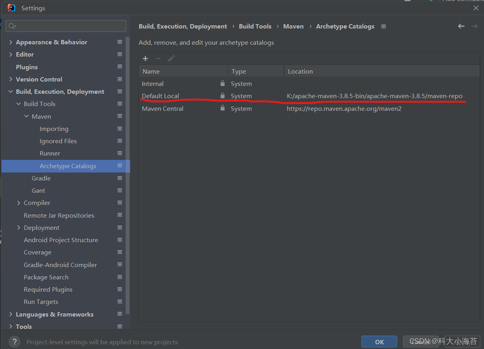The image size is (484, 349).
Task: Expand the Deployment node
Action: point(19,228)
